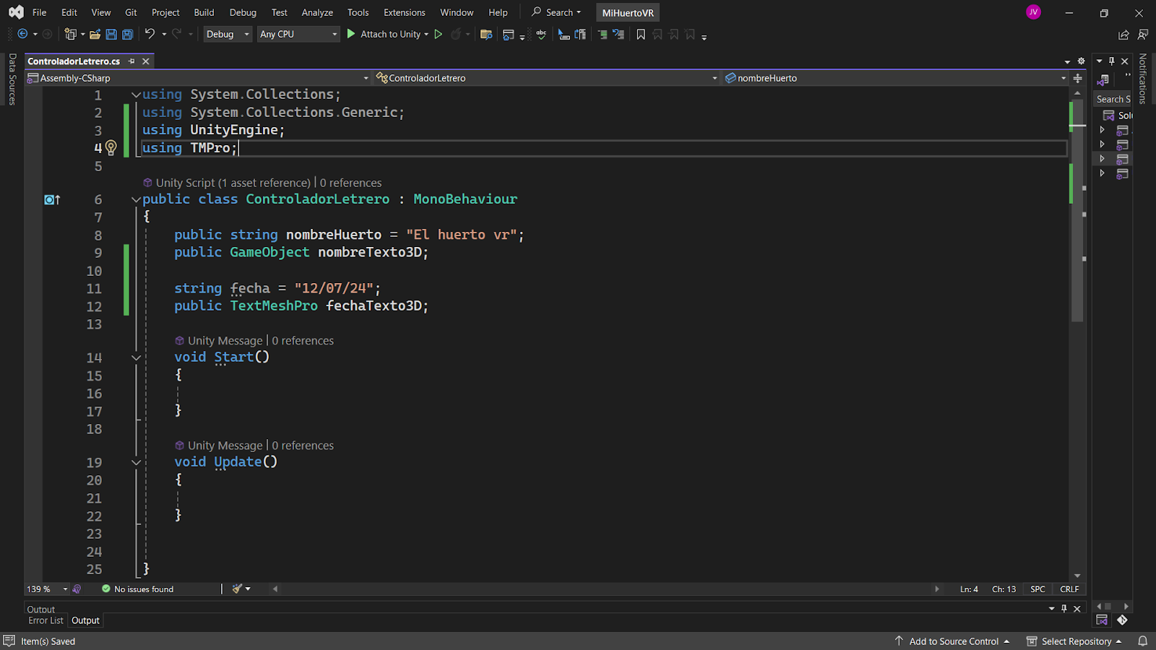Click the split editor handle icon
This screenshot has width=1156, height=650.
point(1077,78)
